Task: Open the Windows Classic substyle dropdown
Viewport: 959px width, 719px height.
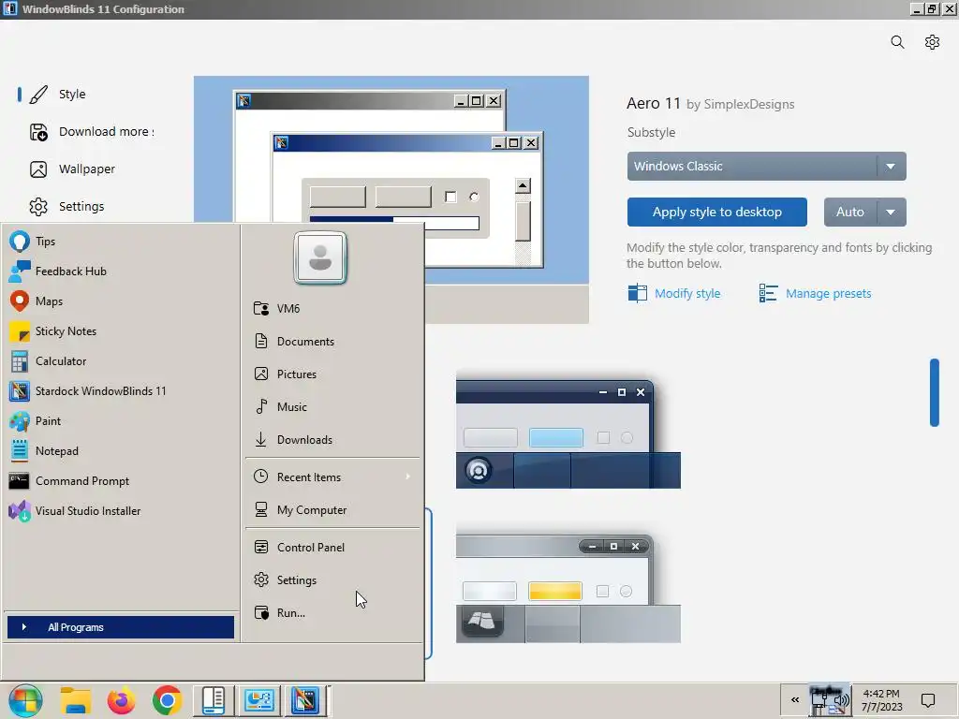Action: point(766,167)
